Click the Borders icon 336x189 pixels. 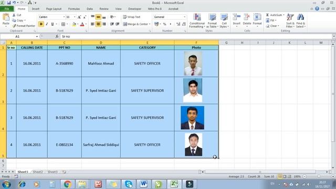pos(63,24)
